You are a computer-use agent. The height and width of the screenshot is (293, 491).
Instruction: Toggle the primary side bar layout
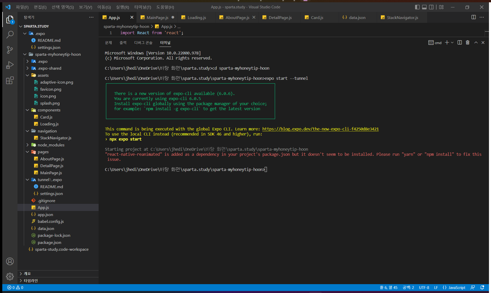coord(417,7)
